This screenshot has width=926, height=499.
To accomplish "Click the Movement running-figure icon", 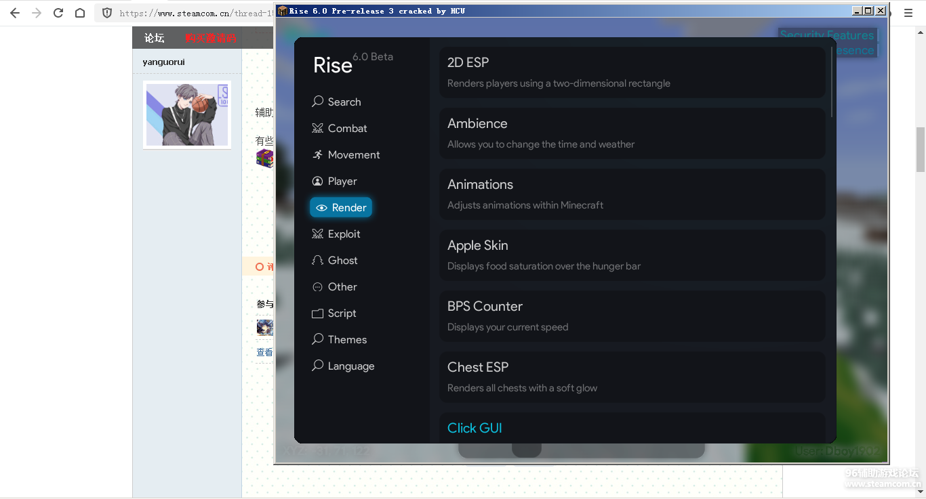I will tap(317, 154).
